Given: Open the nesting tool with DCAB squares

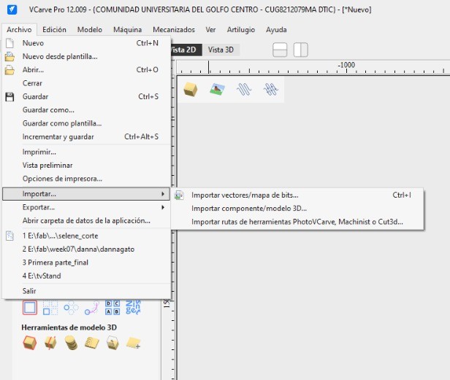Looking at the screenshot, I should pyautogui.click(x=113, y=308).
